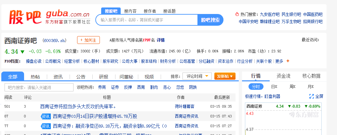
Task: Switch chart to 月K
Action: (311, 87)
